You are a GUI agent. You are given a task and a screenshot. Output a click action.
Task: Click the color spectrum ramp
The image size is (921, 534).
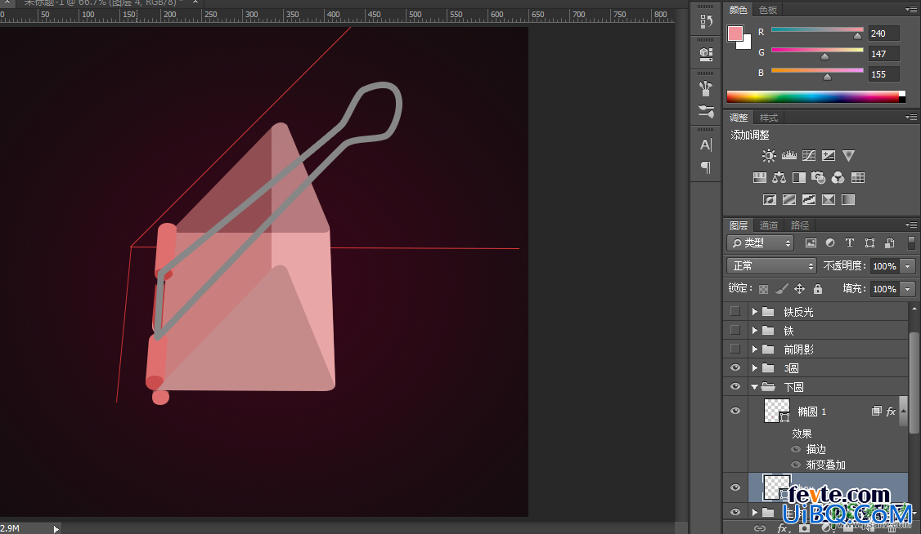815,96
